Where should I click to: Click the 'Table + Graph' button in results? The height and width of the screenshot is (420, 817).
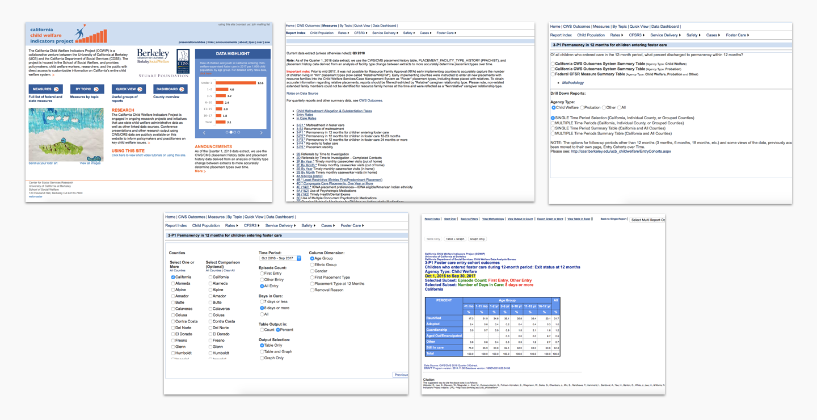coord(455,239)
